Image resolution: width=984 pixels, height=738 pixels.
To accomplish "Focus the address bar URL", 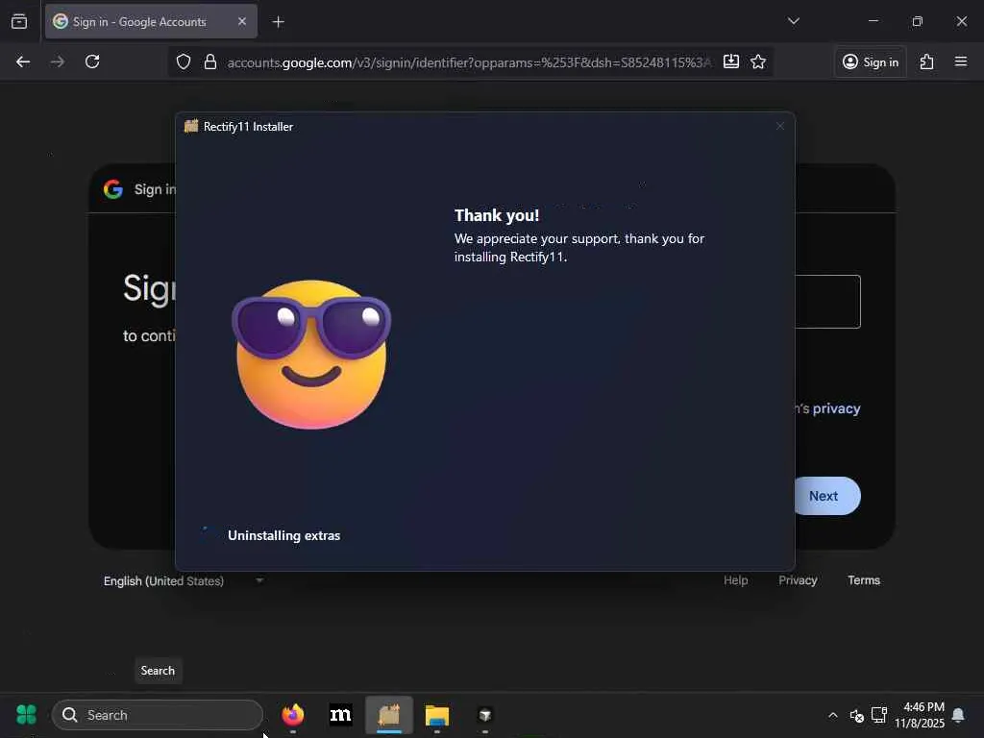I will [x=469, y=62].
